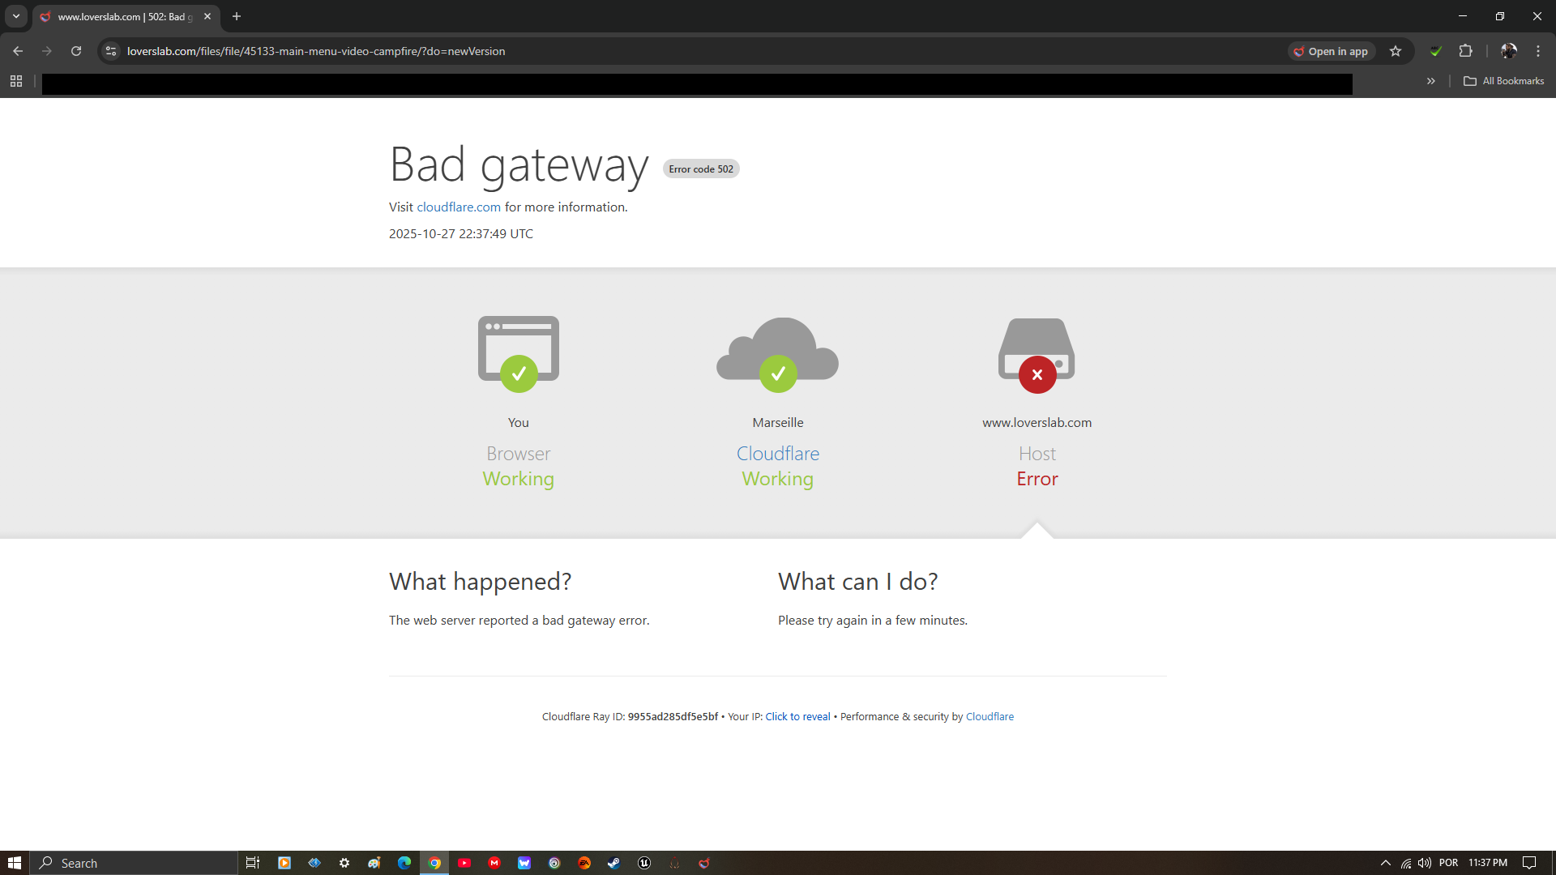Open the volume tray icon
Viewport: 1556px width, 875px height.
point(1425,863)
